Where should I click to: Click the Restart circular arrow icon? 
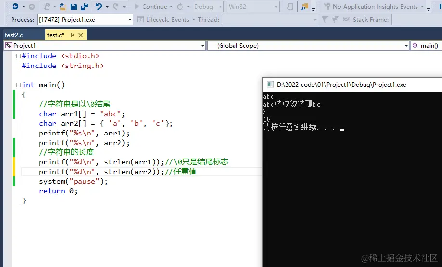coord(180,6)
